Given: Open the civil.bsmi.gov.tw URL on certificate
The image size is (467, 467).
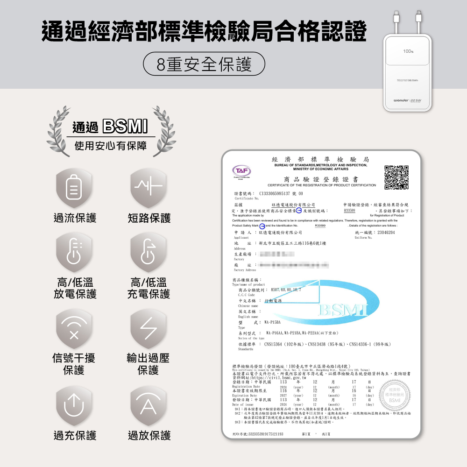Looking at the screenshot, I should pyautogui.click(x=278, y=377).
